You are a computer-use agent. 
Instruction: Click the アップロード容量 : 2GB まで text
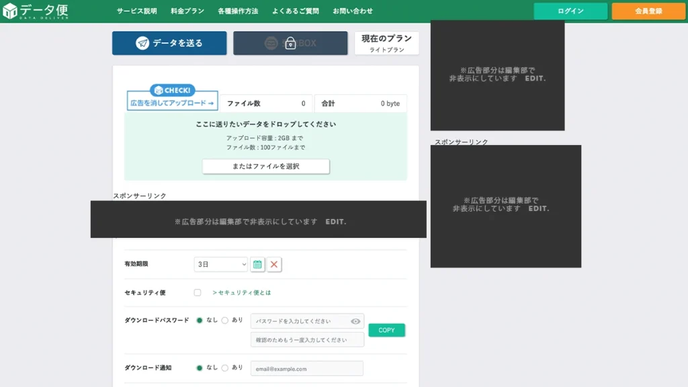coord(265,138)
